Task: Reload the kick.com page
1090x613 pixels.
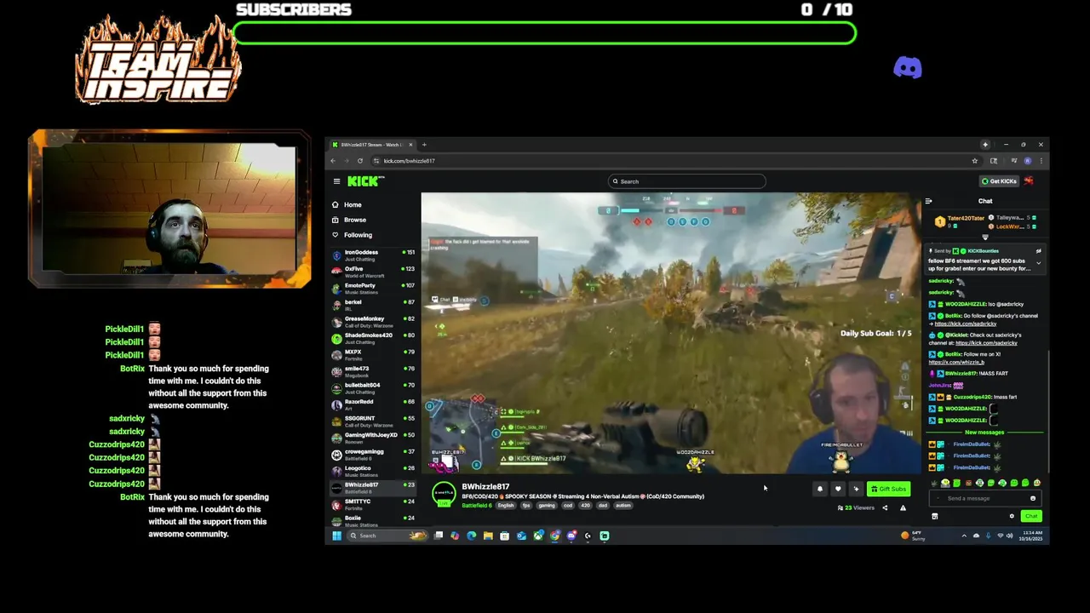Action: click(x=359, y=161)
